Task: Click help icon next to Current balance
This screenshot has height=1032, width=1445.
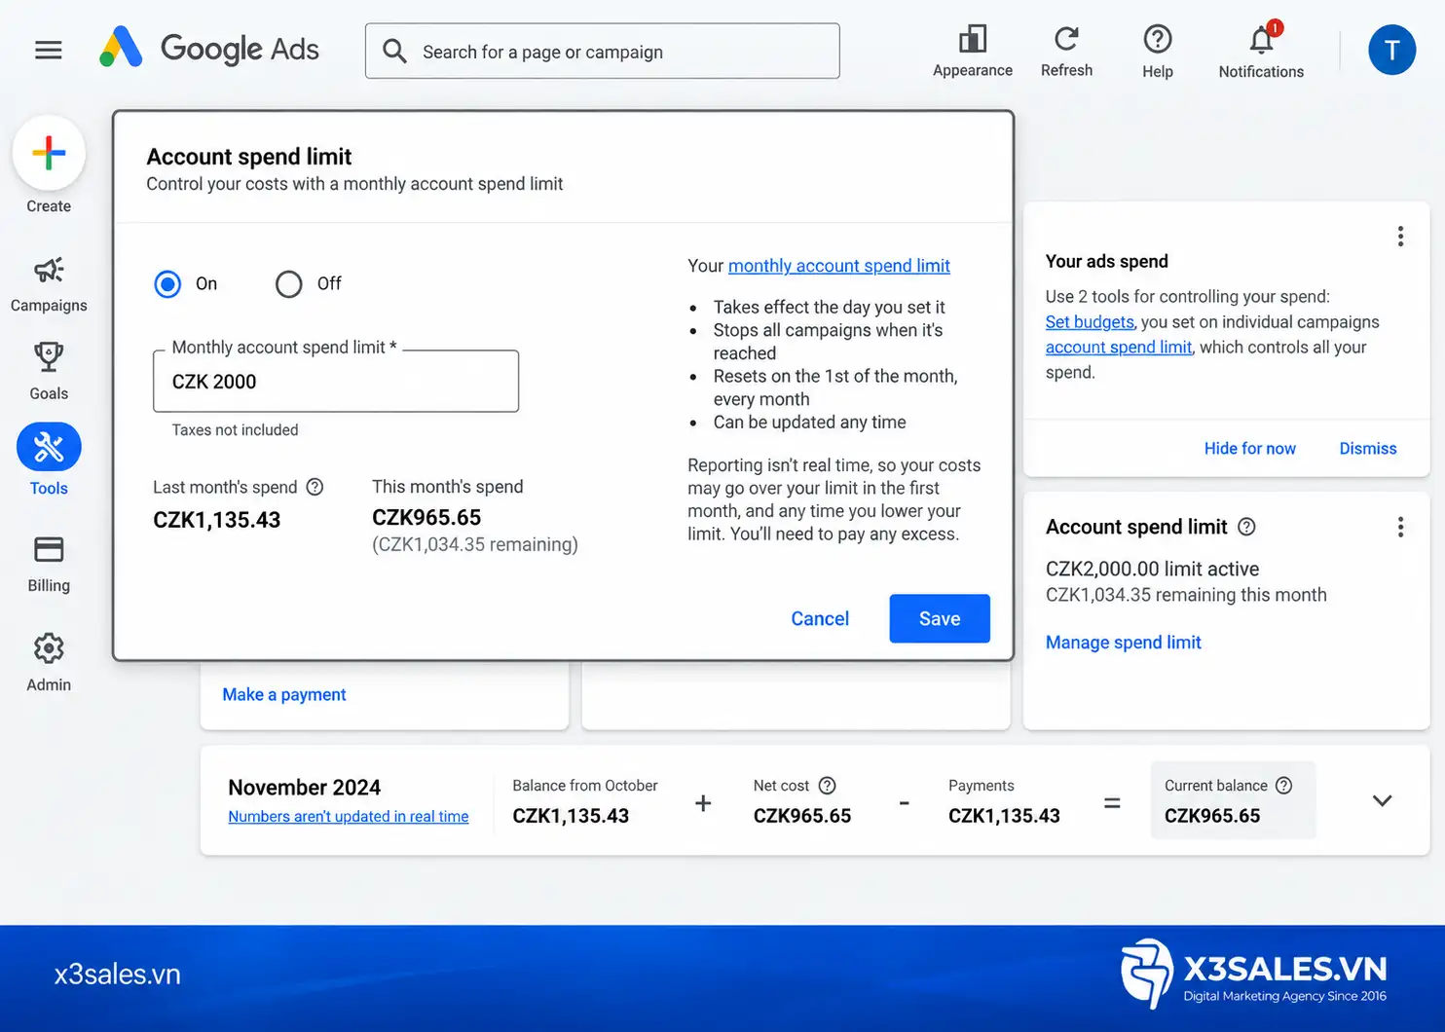Action: [1283, 786]
